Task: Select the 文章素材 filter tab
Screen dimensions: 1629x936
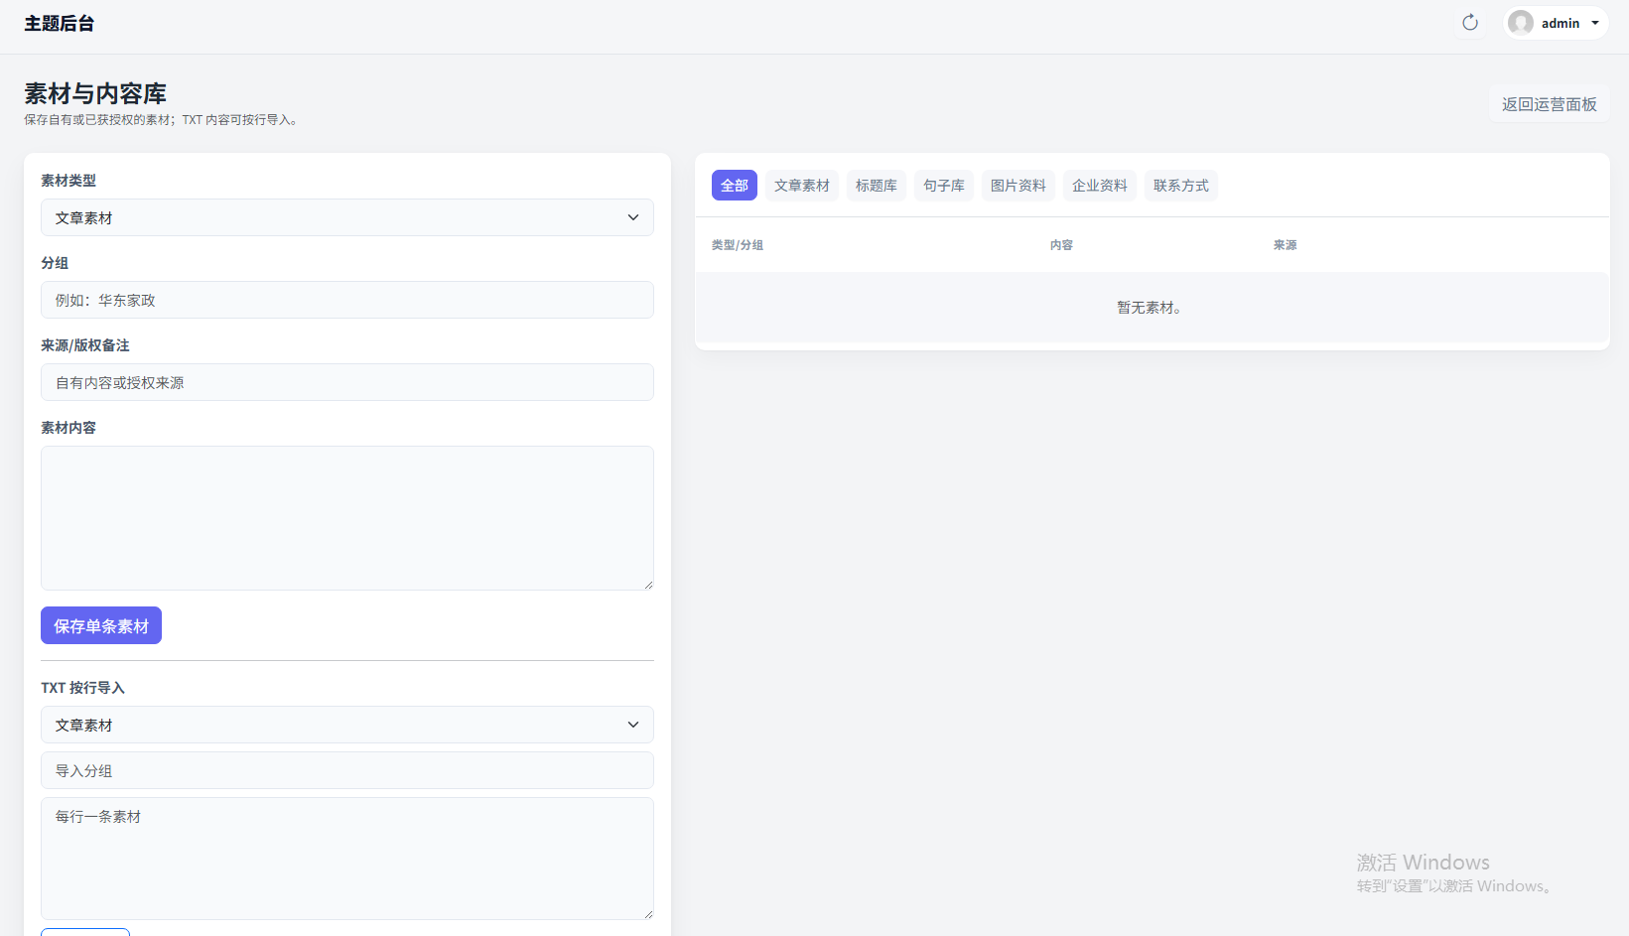Action: [x=802, y=186]
